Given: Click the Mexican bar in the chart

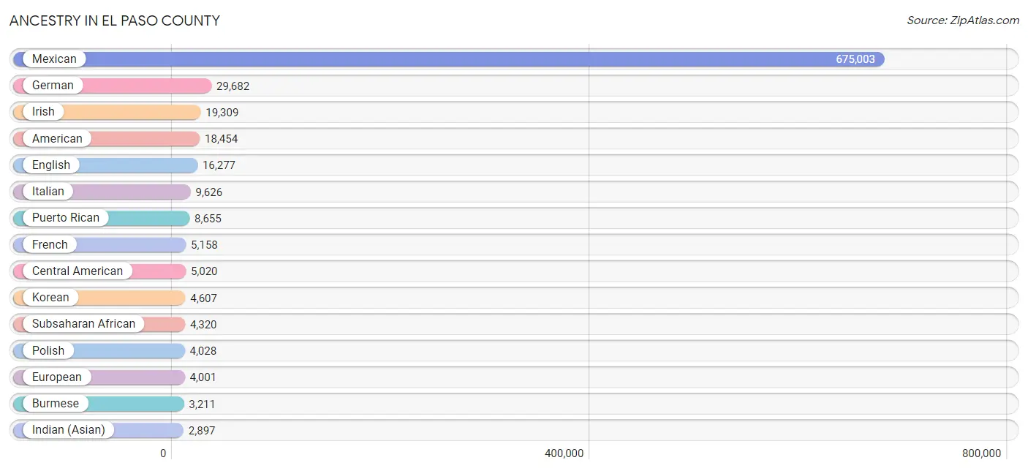Looking at the screenshot, I should pyautogui.click(x=448, y=59).
